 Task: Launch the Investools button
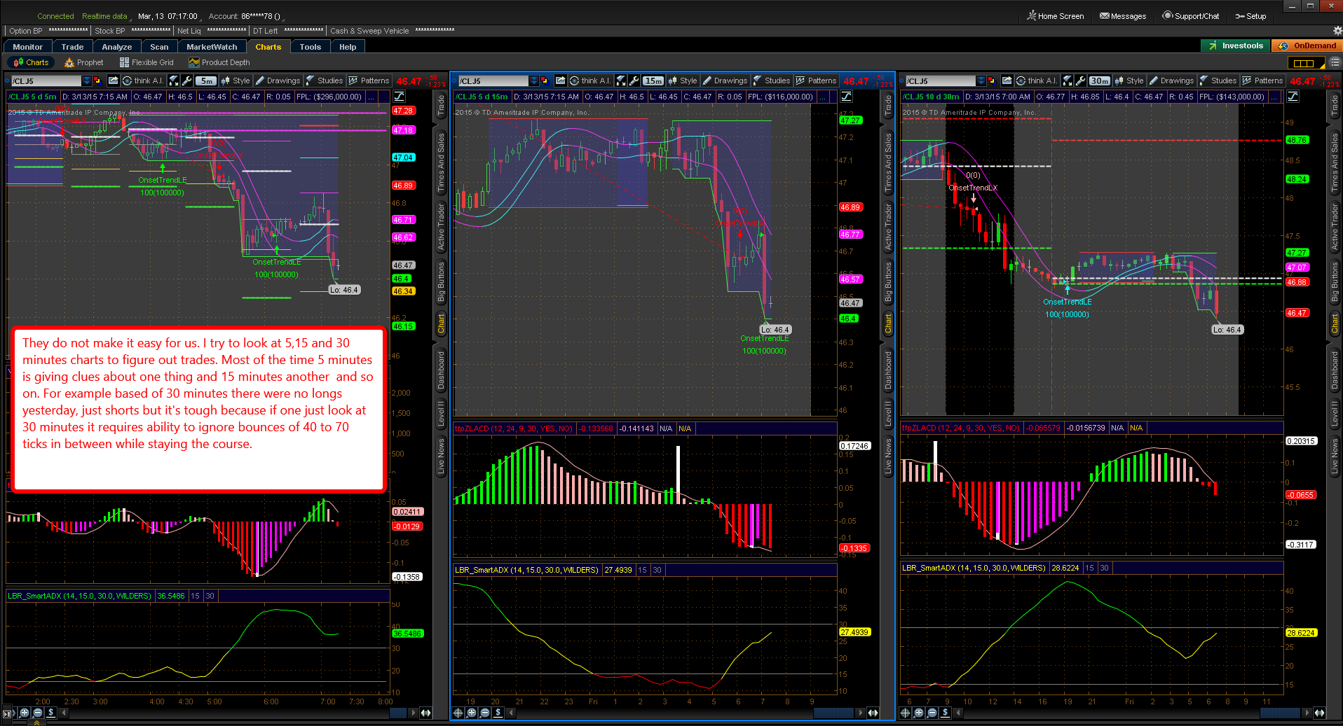coord(1236,46)
